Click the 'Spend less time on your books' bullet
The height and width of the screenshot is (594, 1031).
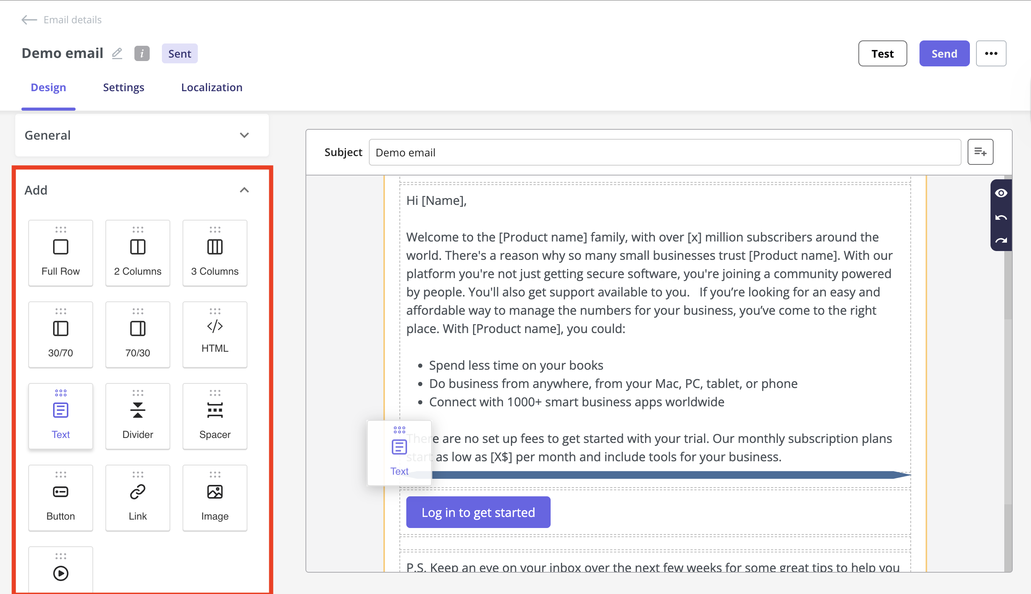516,365
